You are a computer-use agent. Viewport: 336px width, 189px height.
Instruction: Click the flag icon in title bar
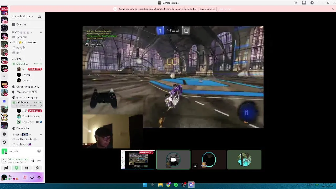296,3
